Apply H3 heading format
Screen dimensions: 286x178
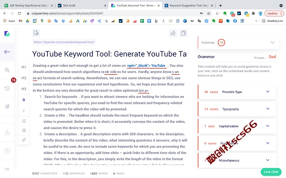[24, 89]
